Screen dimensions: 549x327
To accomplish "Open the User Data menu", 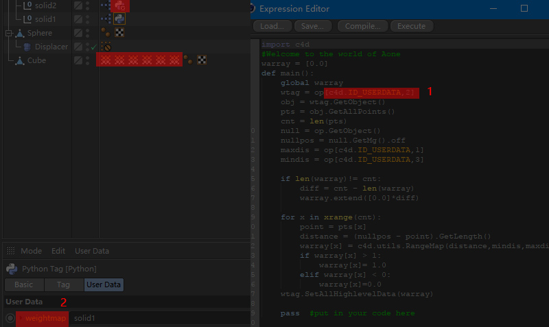I will 92,251.
